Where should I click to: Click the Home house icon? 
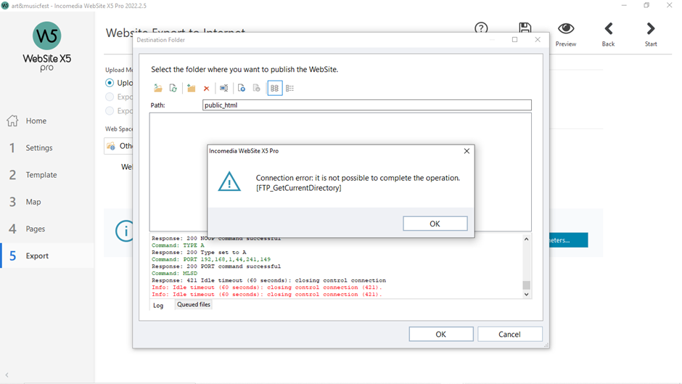(x=12, y=120)
